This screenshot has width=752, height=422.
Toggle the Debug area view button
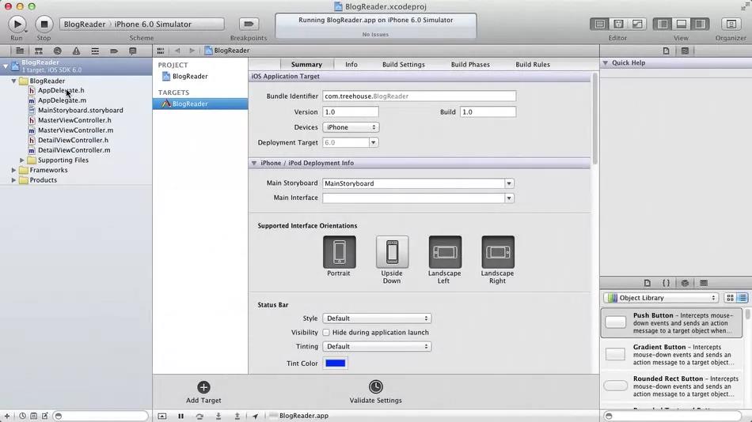pos(681,24)
